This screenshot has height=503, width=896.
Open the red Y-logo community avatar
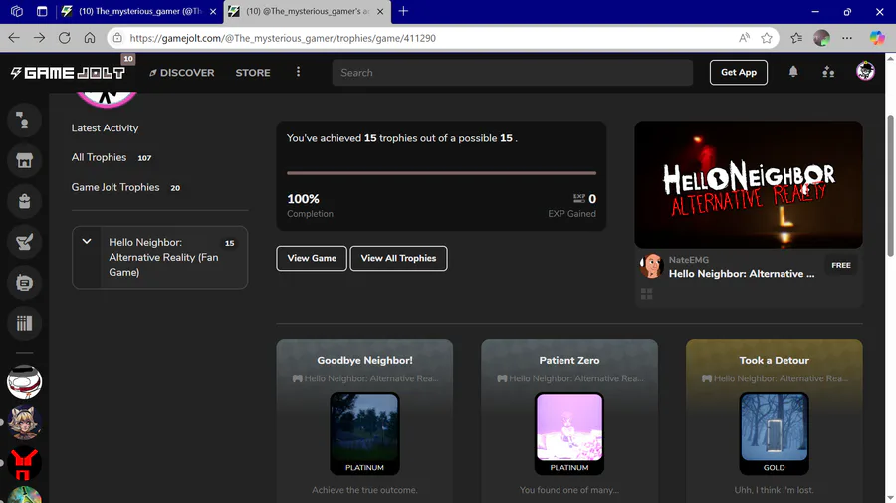(x=24, y=463)
